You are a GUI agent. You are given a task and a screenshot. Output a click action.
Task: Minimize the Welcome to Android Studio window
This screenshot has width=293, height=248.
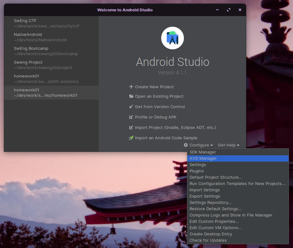217,10
